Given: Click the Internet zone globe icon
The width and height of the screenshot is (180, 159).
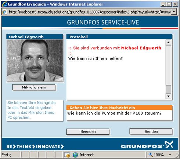Looking at the screenshot, I should click(75, 155).
